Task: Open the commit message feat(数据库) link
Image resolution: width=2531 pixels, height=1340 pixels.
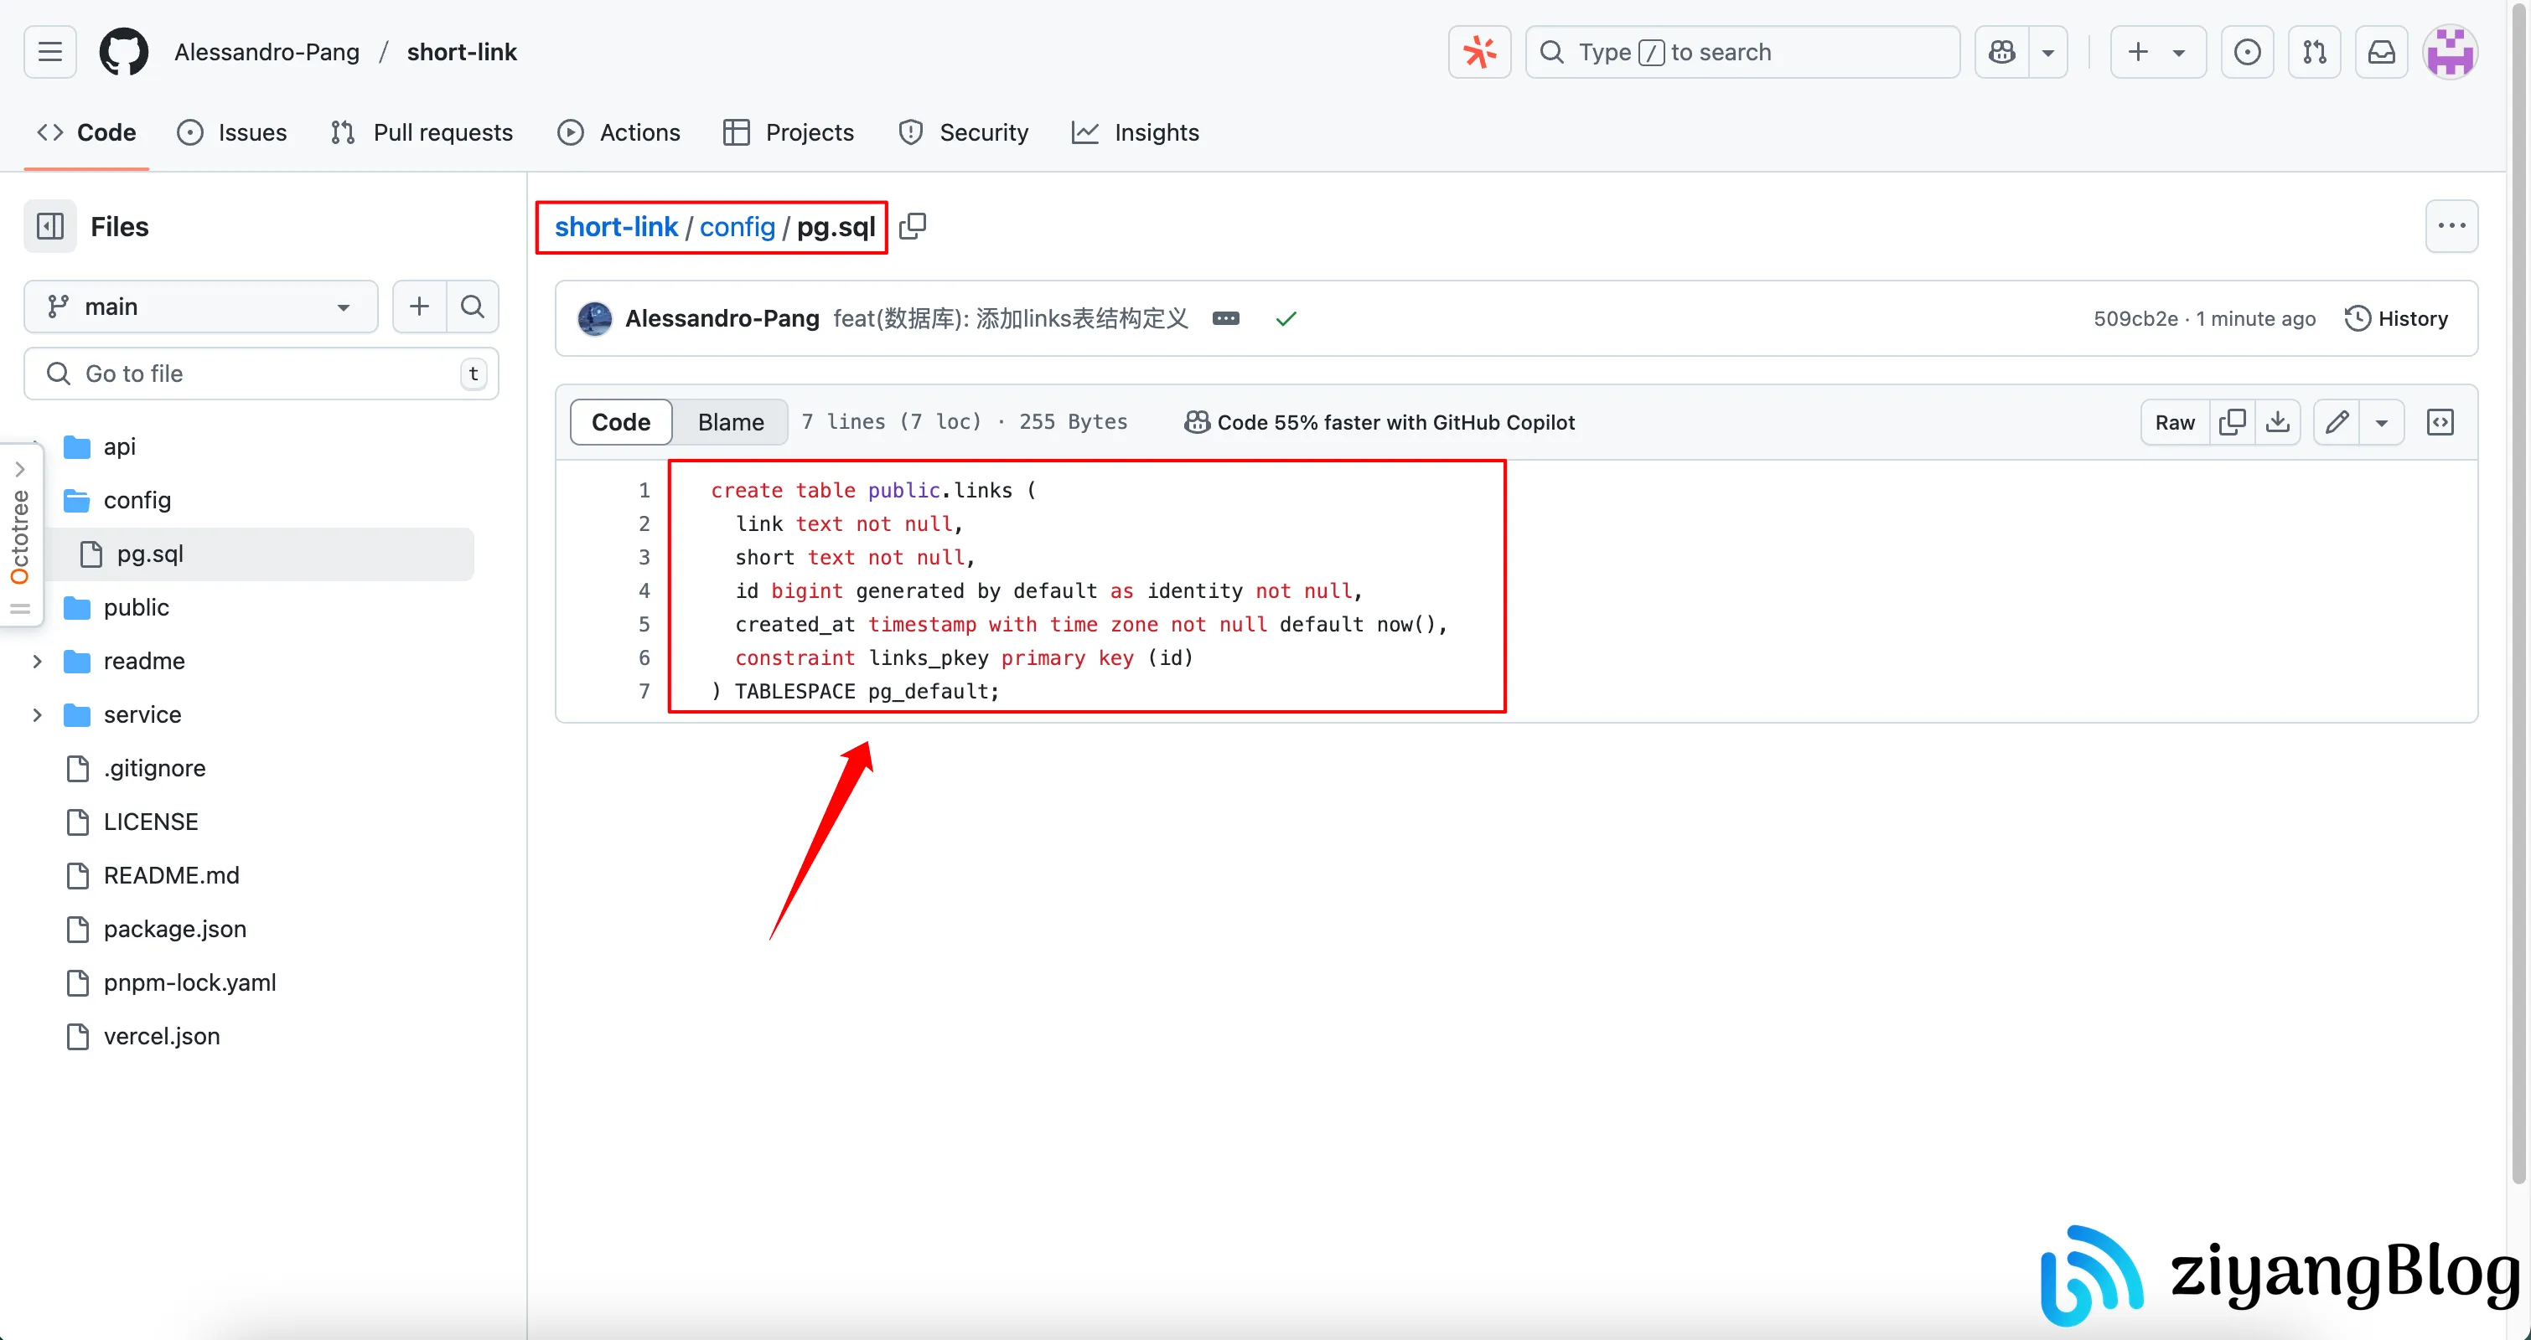Action: point(1011,318)
